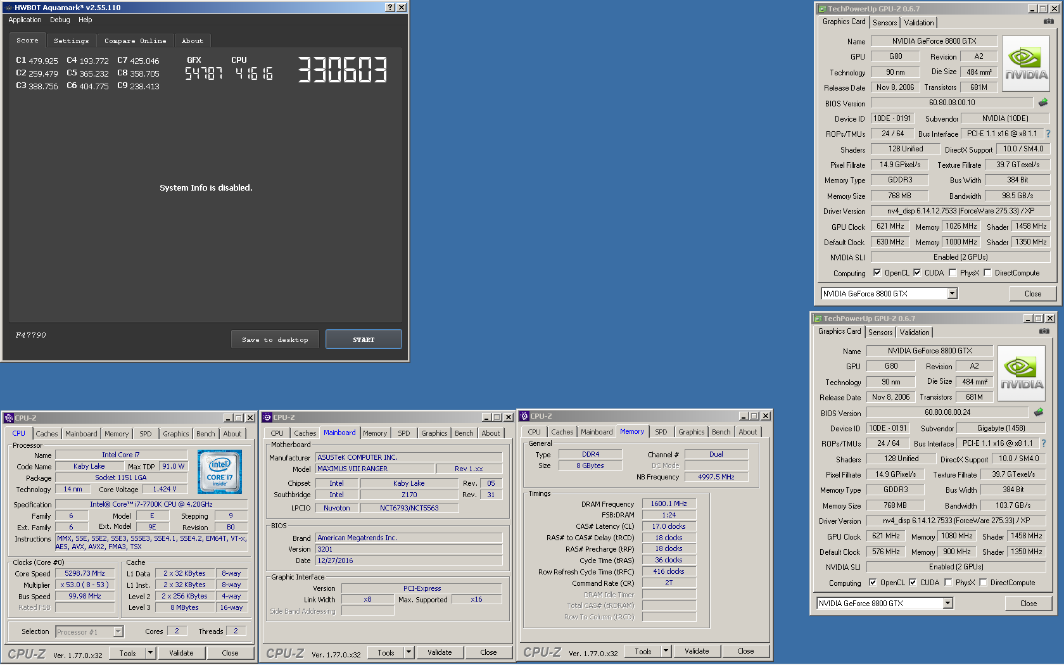This screenshot has height=665, width=1064.
Task: Toggle PhysX checkbox in upper GPU-Z
Action: point(953,273)
